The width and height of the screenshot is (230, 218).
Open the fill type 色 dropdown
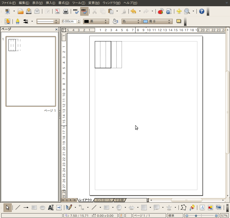pos(131,21)
